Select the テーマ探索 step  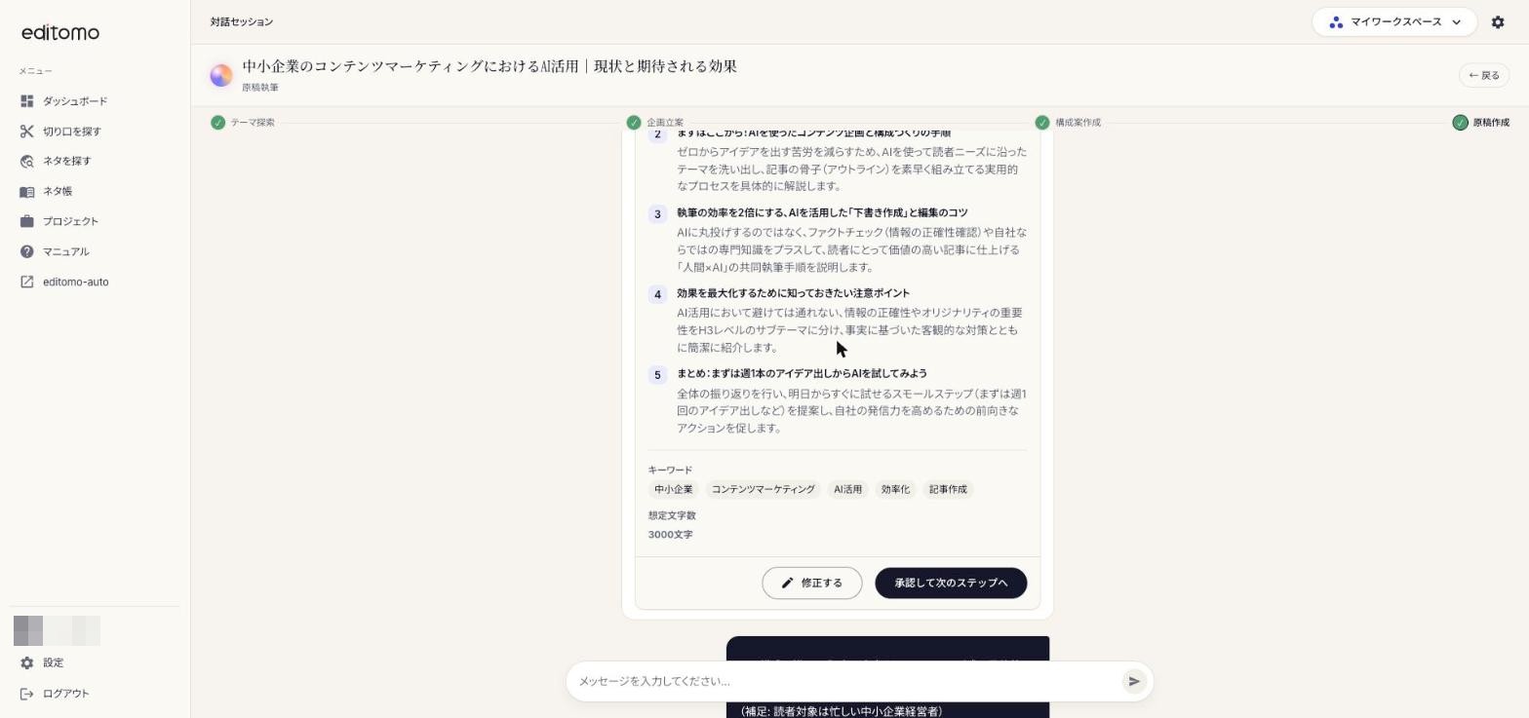tap(243, 123)
